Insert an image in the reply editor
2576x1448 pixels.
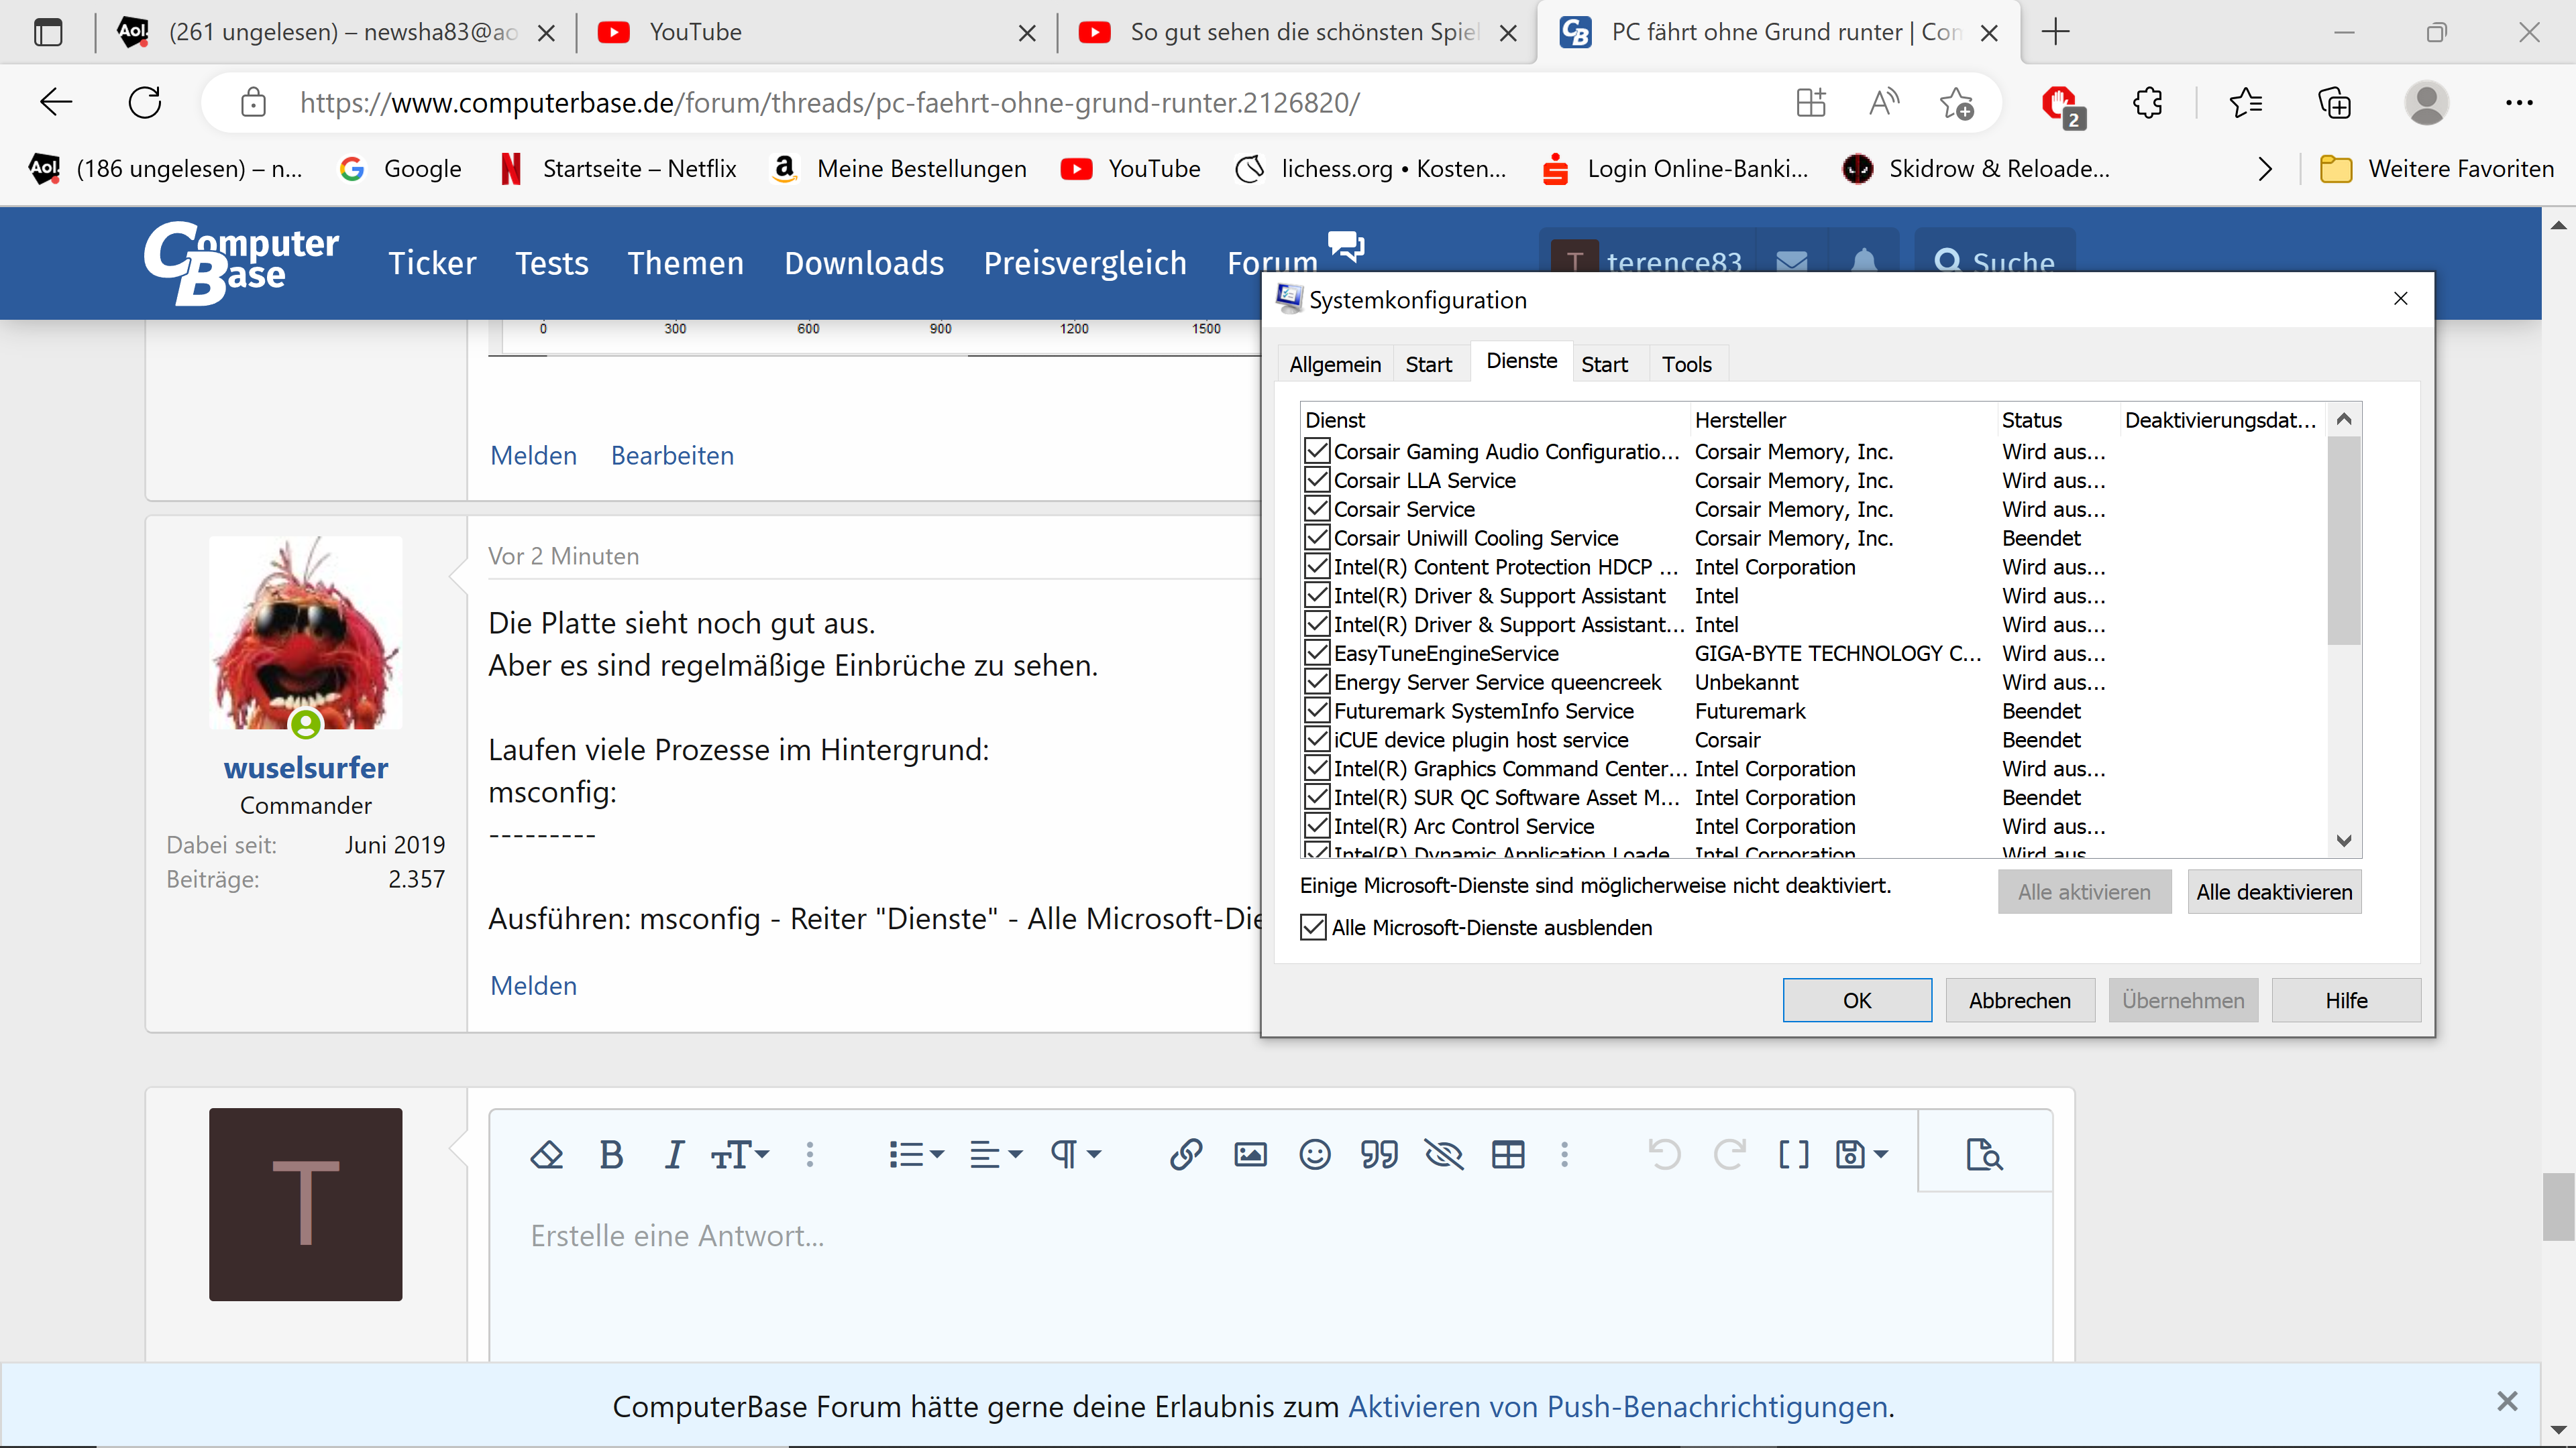click(1250, 1155)
